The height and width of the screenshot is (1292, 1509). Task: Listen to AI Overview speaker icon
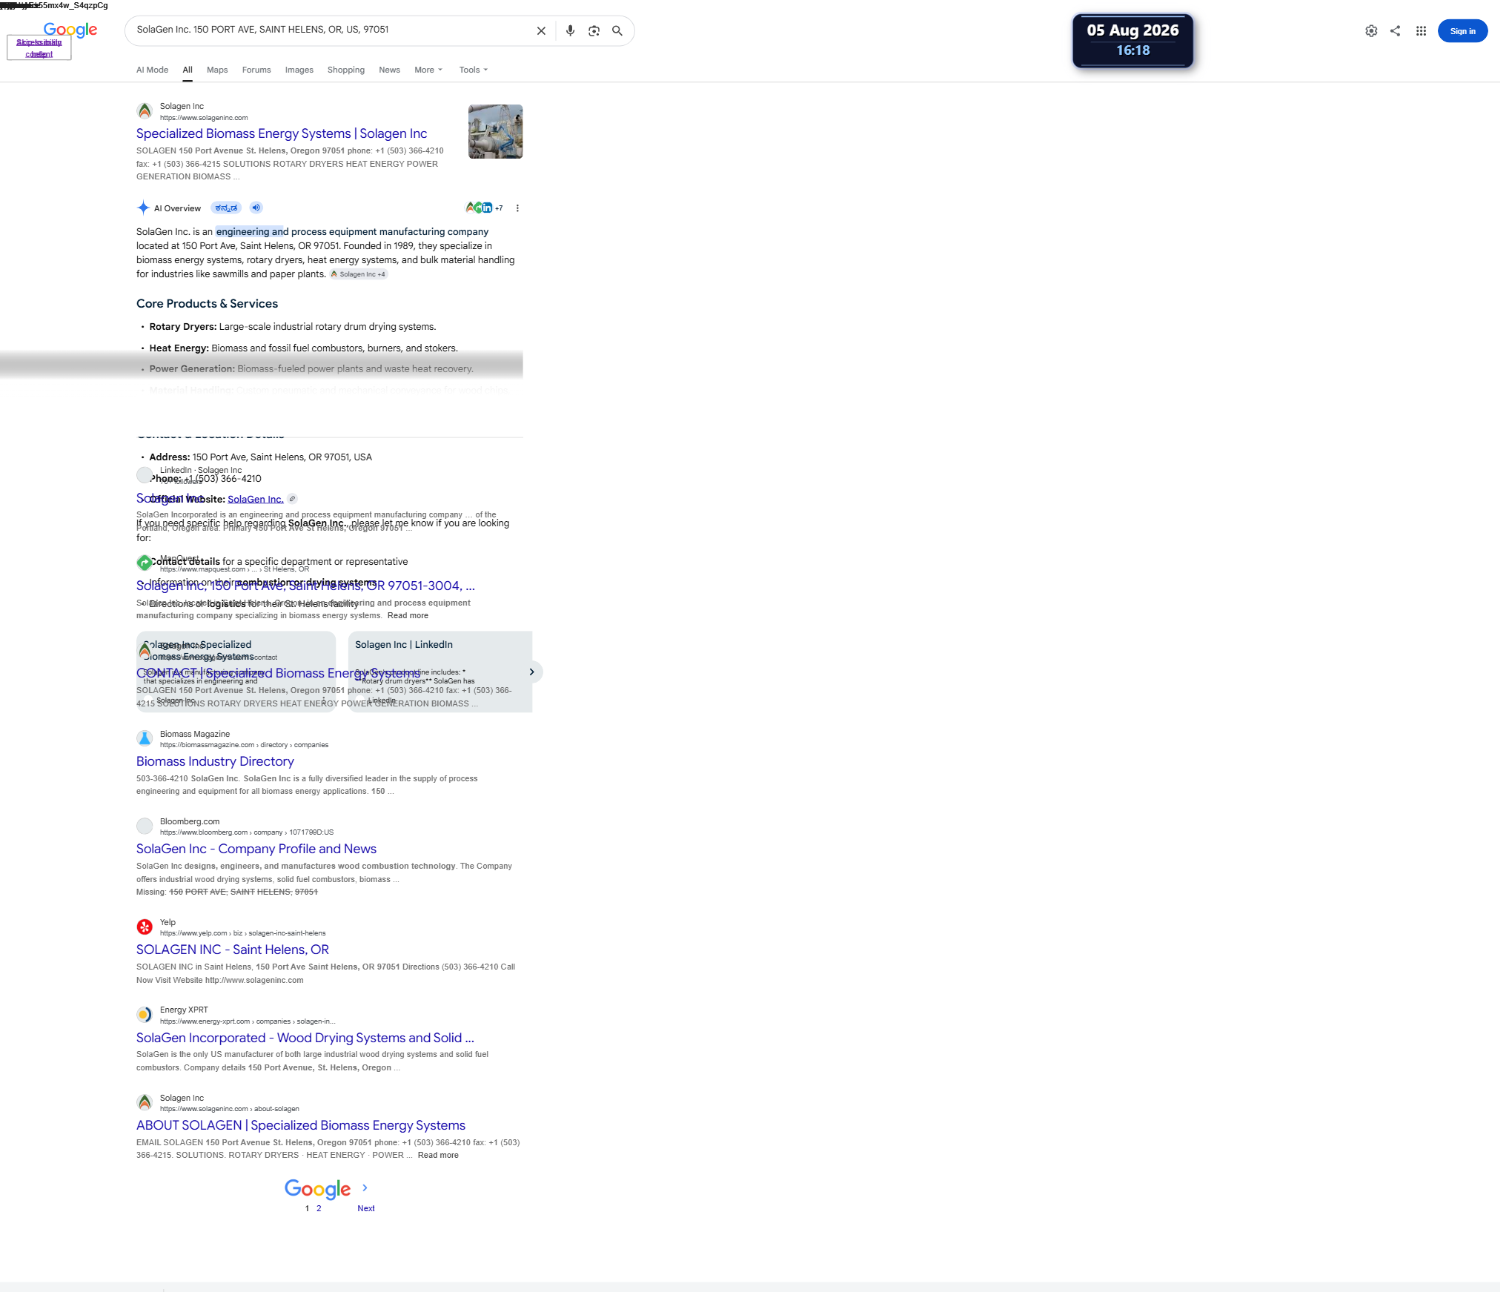(x=256, y=208)
